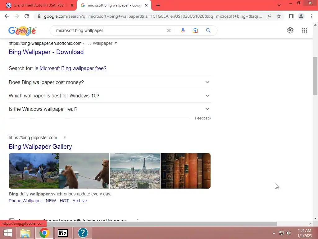This screenshot has width=318, height=239.
Task: Click the scroll right arrow
Action: pyautogui.click(x=310, y=224)
